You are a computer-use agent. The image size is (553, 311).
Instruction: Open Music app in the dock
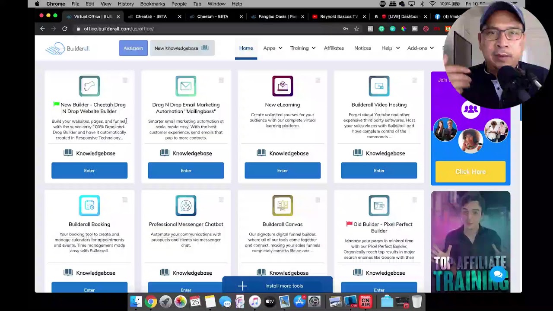254,301
